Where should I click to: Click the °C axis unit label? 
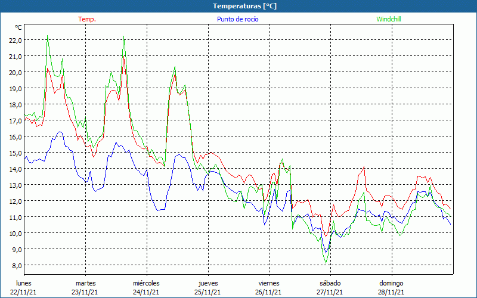(18, 27)
